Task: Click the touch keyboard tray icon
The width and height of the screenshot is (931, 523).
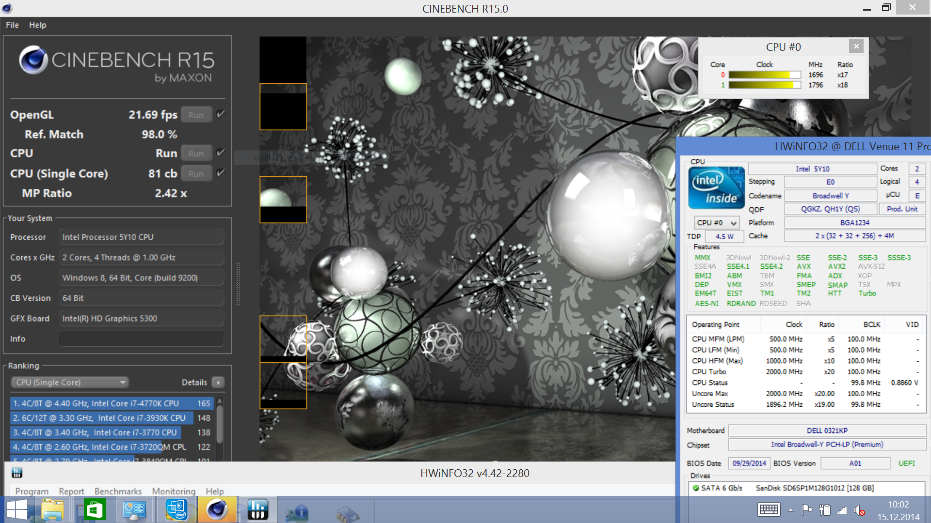Action: coord(769,509)
